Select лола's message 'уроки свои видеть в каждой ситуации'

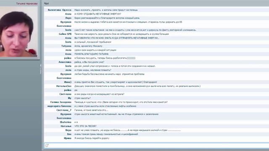tap(95, 50)
